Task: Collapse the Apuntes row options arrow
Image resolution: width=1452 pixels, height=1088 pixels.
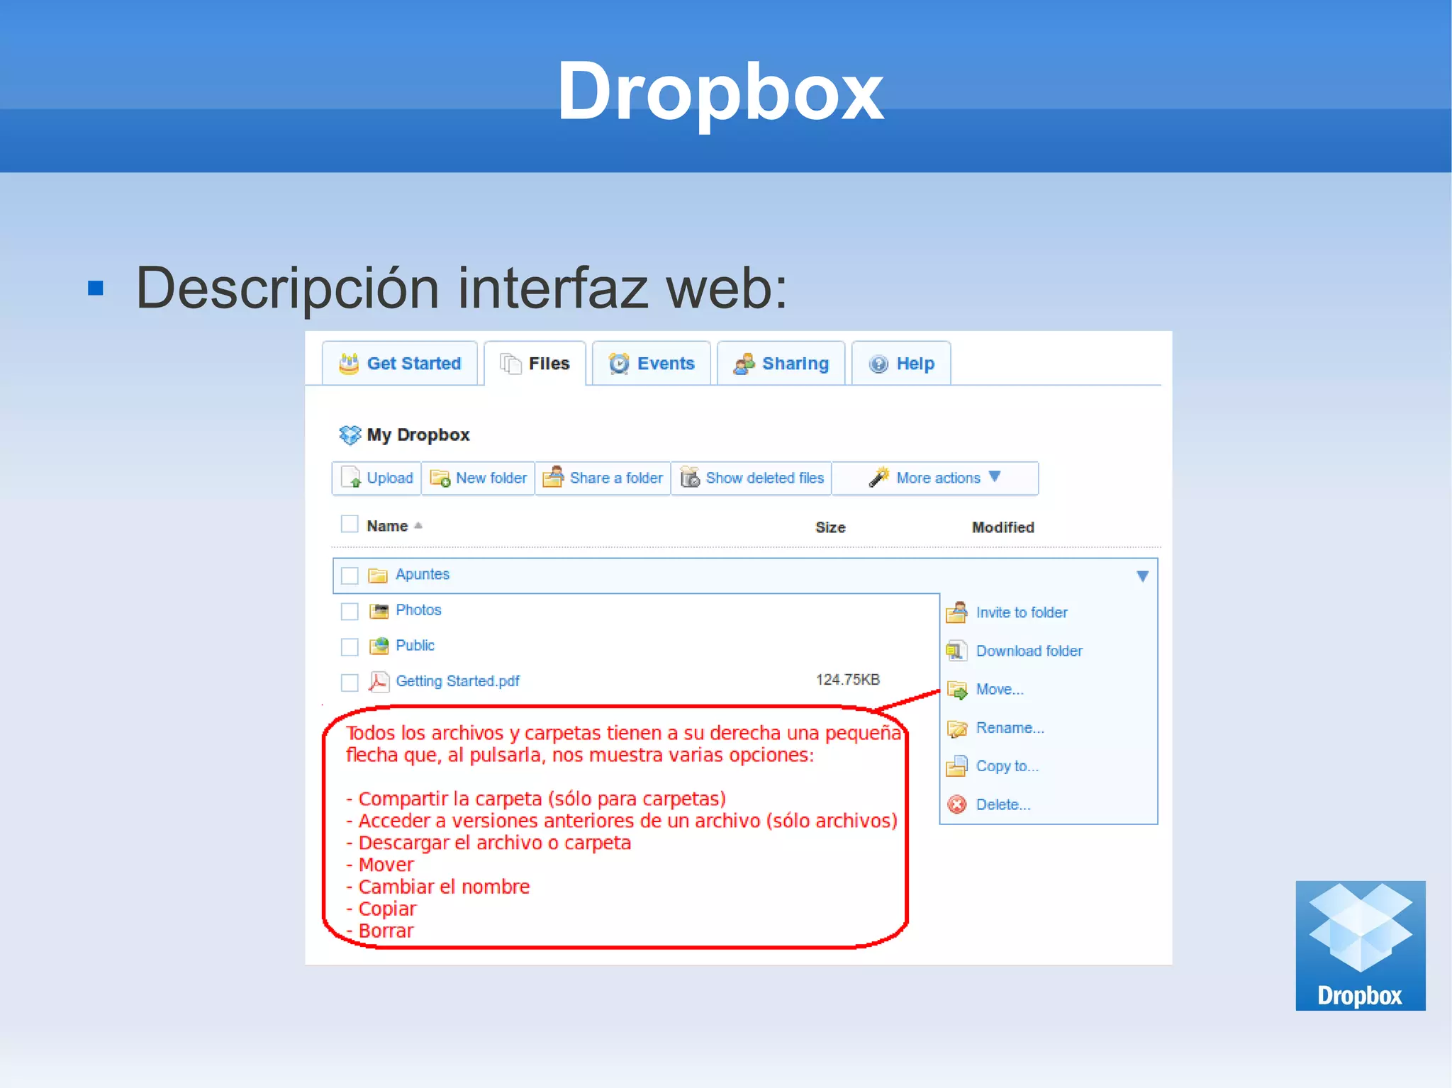Action: coord(1142,576)
